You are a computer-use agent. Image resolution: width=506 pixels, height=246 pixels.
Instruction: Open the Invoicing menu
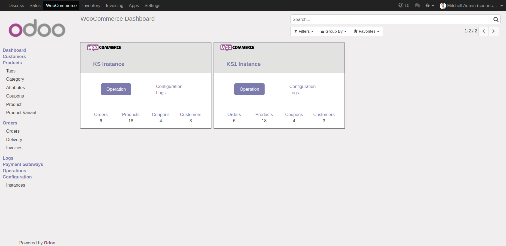[x=114, y=5]
